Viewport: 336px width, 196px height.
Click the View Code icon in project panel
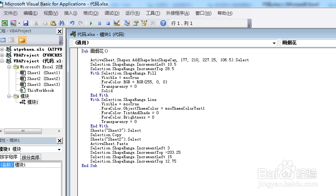pos(3,40)
